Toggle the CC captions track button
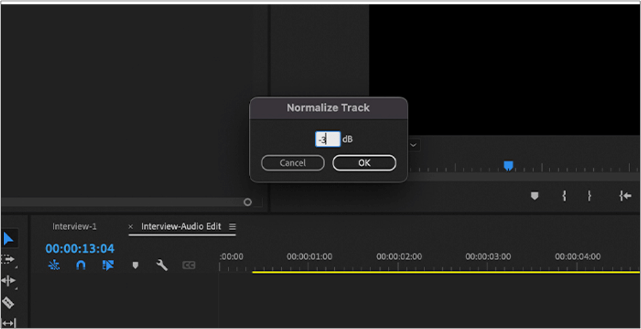The image size is (641, 329). (188, 266)
